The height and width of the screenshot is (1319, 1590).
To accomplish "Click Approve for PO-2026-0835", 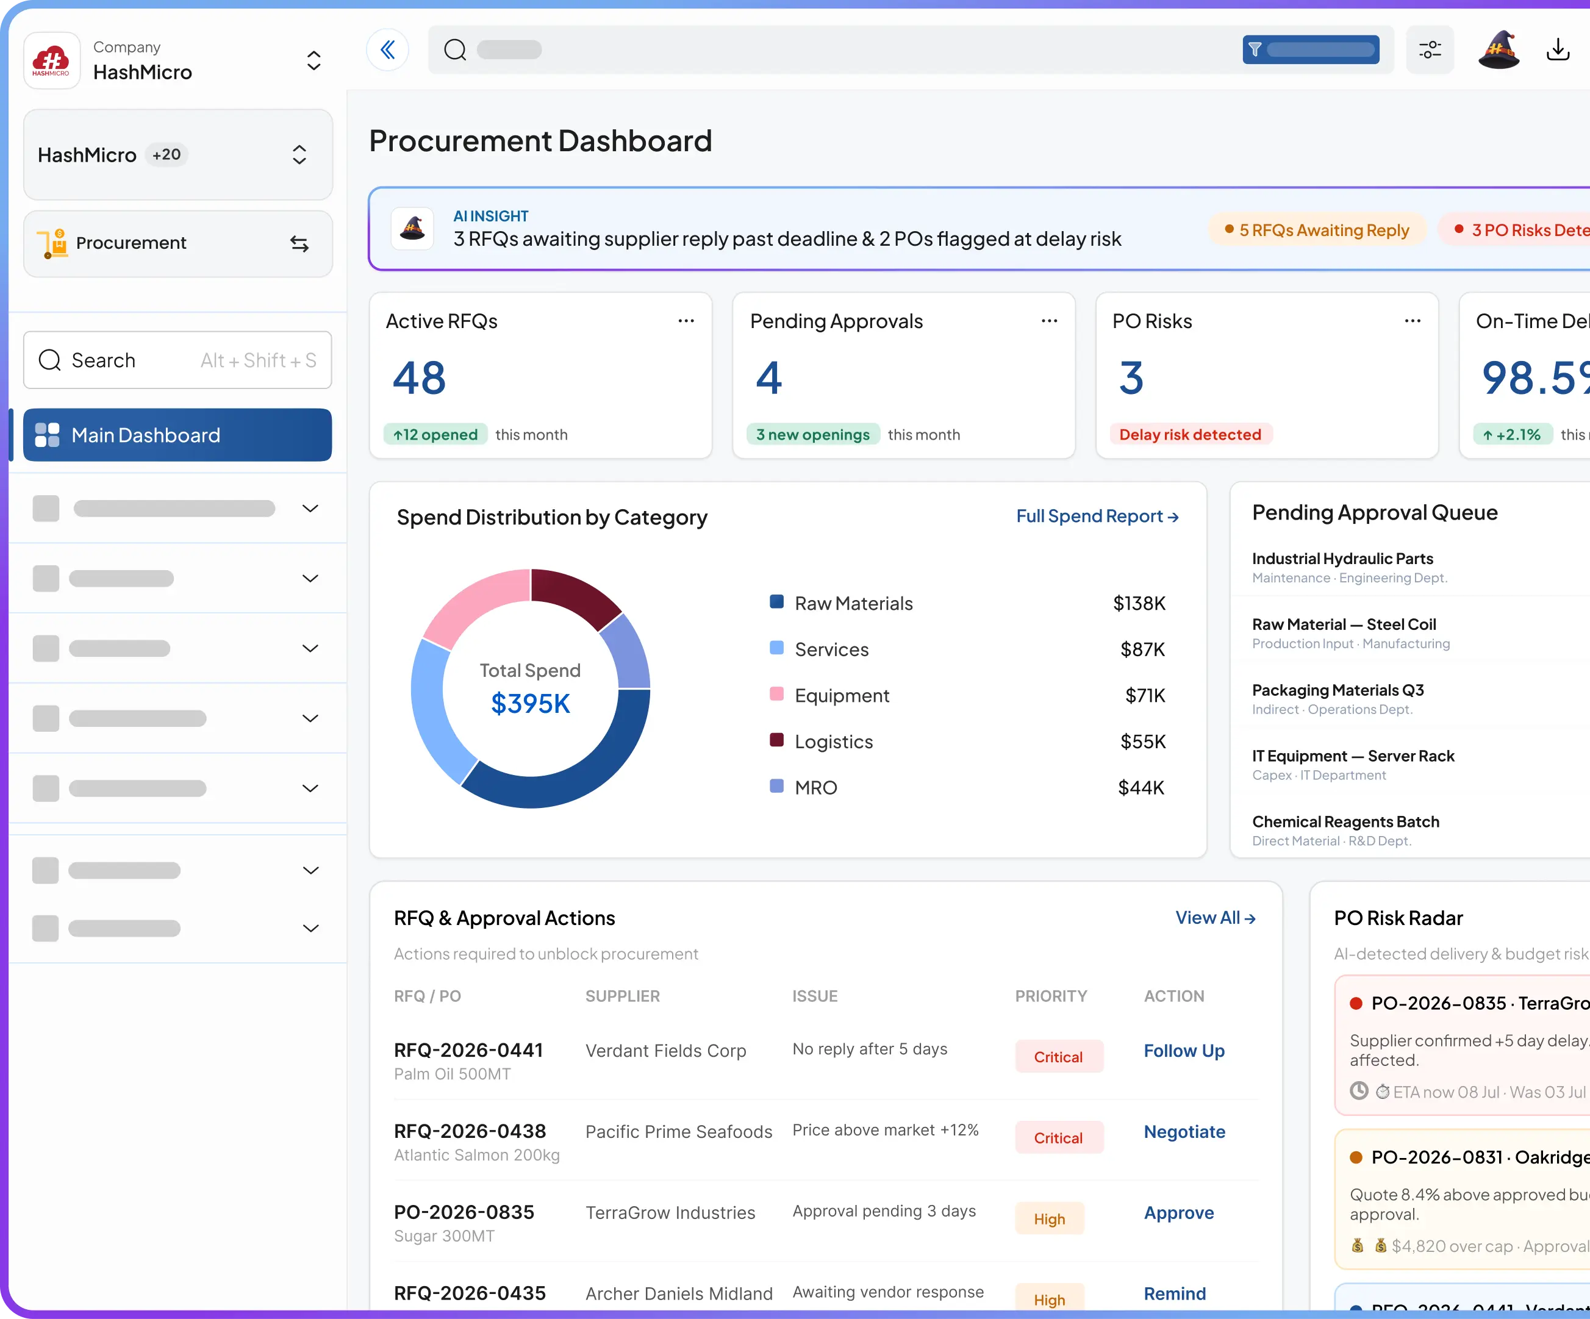I will point(1178,1213).
